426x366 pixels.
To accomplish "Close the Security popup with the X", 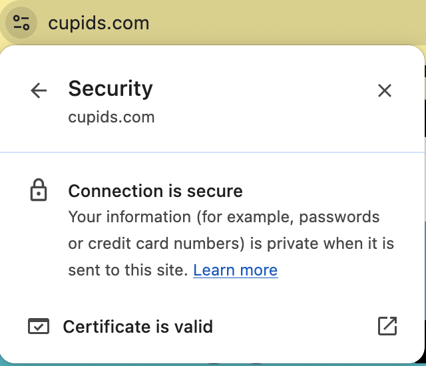I will click(385, 91).
